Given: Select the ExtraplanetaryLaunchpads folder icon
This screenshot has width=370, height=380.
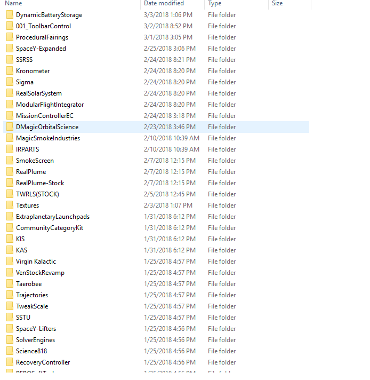Looking at the screenshot, I should (10, 216).
